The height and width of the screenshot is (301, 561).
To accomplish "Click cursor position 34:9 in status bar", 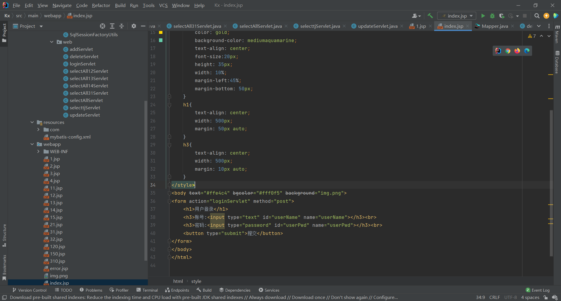I will click(480, 297).
